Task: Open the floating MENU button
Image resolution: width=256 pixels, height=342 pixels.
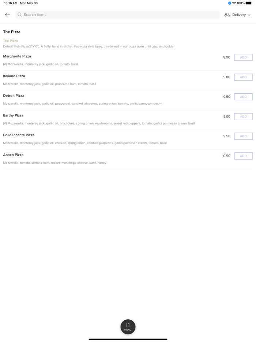Action: 128,327
